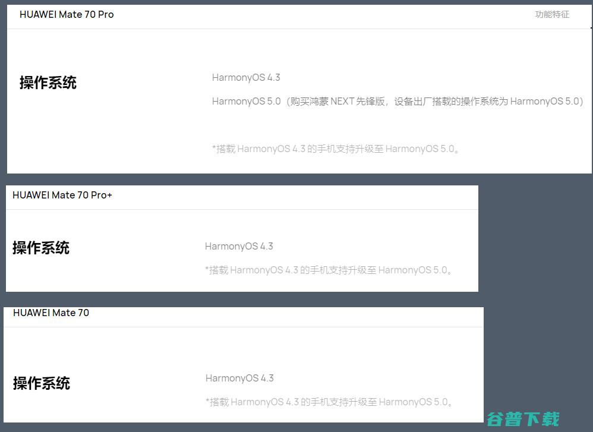
Task: Select the HUAWEI Mate 70 title
Action: (51, 313)
